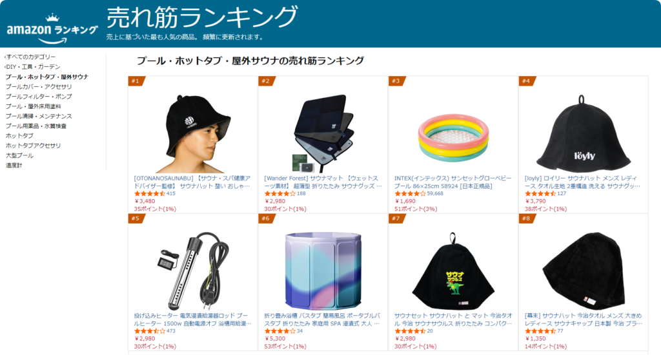The image size is (661, 355).
Task: Open プールカバー・アクセサリ subcategory
Action: pyautogui.click(x=39, y=86)
